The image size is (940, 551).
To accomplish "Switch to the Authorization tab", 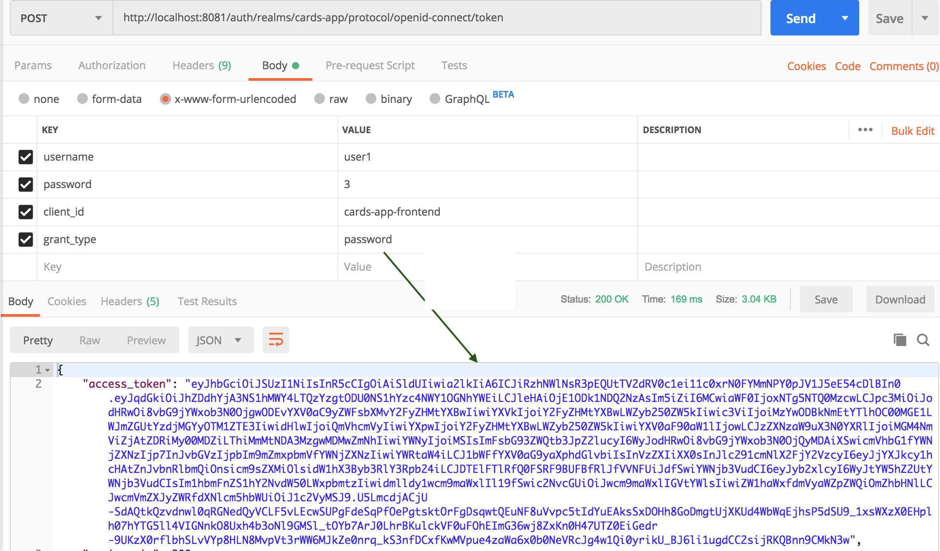I will pyautogui.click(x=112, y=66).
